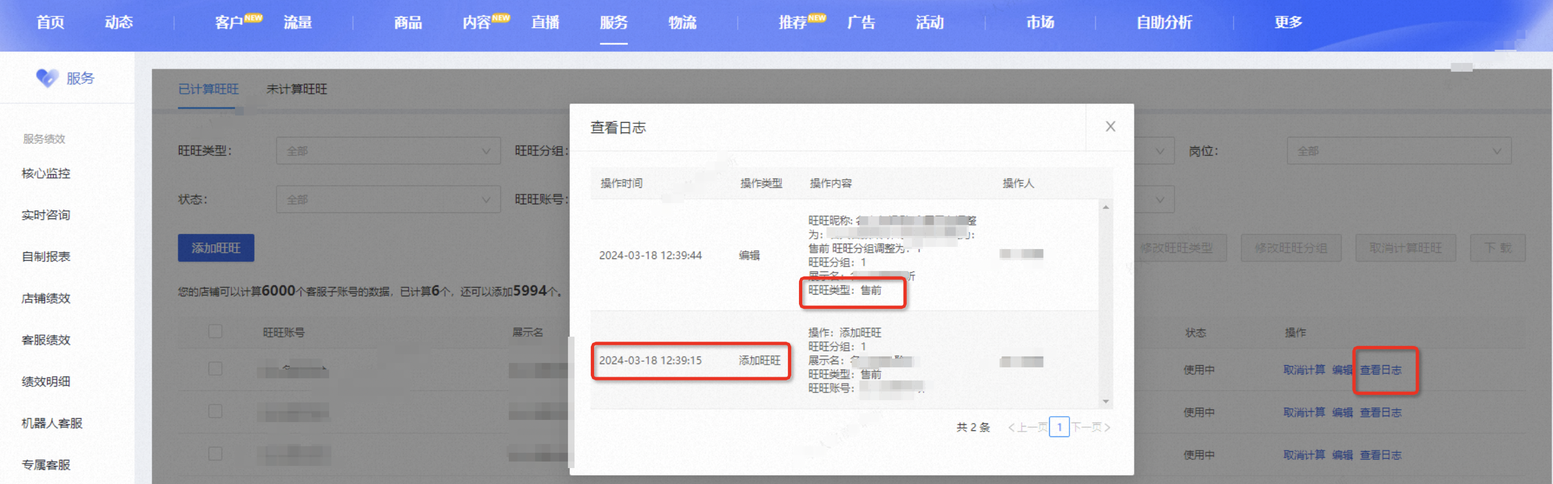The width and height of the screenshot is (1553, 484).
Task: Click 编辑 in the third table row
Action: 1342,455
